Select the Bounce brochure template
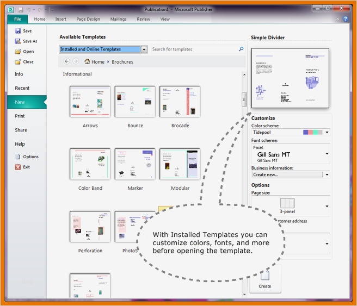This screenshot has height=306, width=357. pos(135,102)
